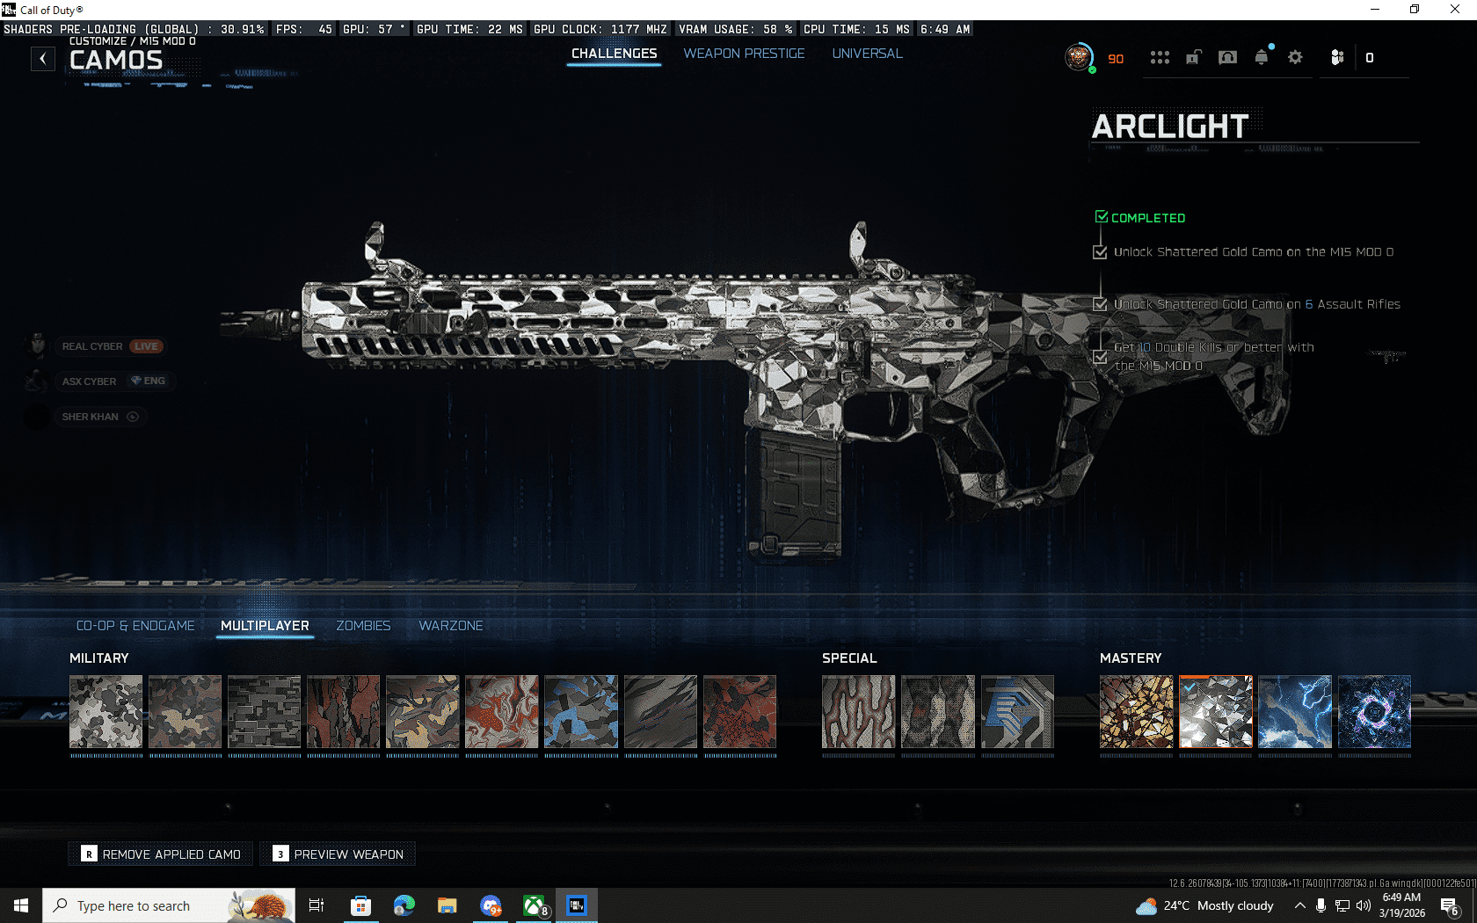Screen dimensions: 1477x923
Task: Open the settings gear icon
Action: pos(1295,58)
